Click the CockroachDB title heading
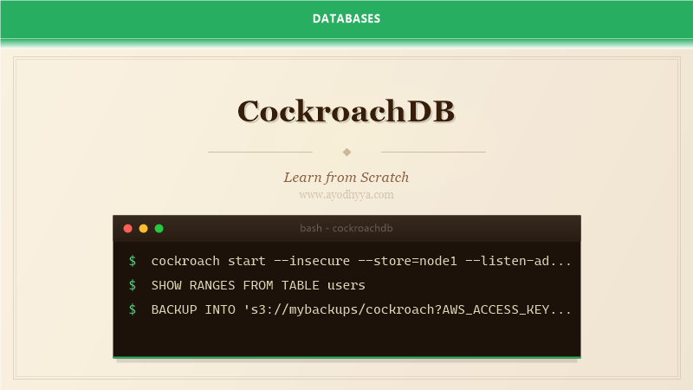 [x=346, y=111]
